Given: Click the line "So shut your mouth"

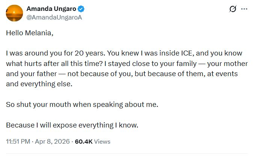Looking at the screenshot, I should 82,105.
